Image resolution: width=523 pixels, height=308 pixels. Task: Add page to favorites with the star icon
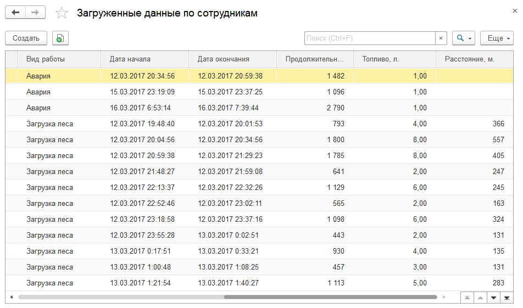[x=62, y=13]
